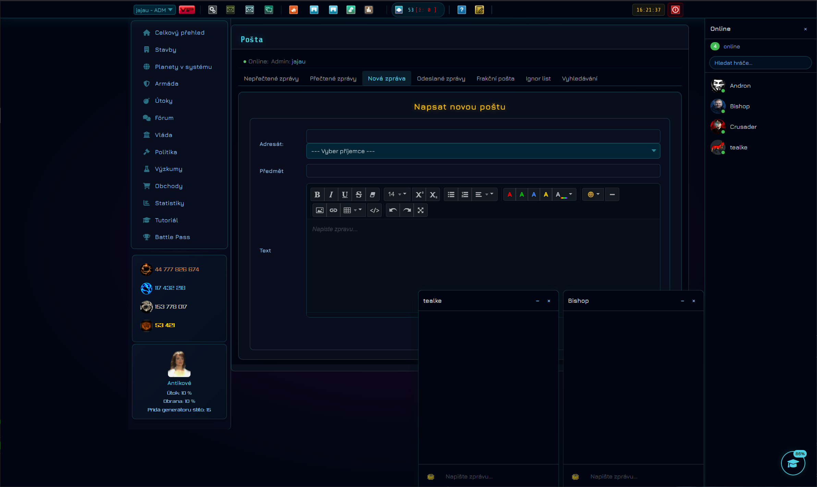The width and height of the screenshot is (817, 487).
Task: Toggle bold formatting in editor
Action: coord(317,195)
